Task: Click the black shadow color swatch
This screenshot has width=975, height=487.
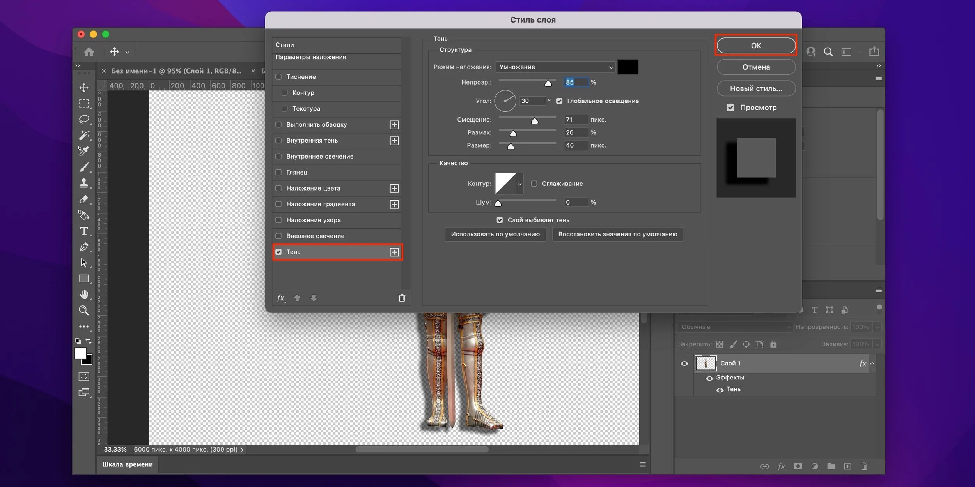Action: [628, 67]
